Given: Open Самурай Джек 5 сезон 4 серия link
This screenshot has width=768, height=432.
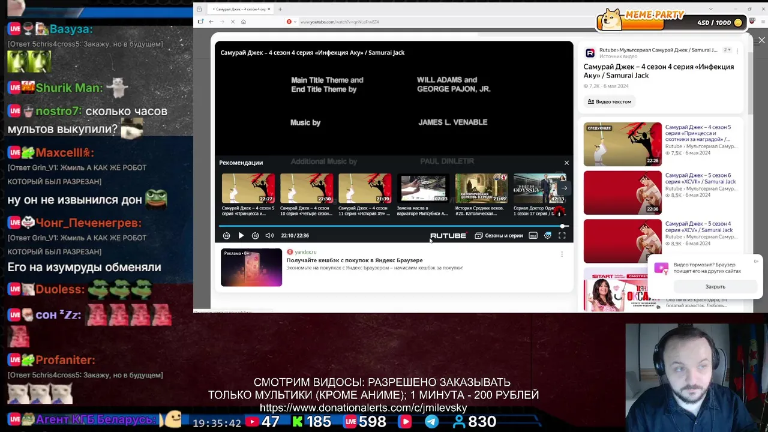Looking at the screenshot, I should [699, 227].
